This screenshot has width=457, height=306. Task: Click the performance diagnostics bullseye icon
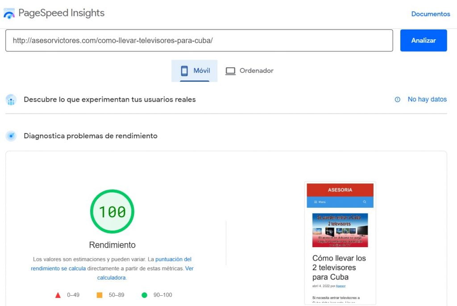11,136
